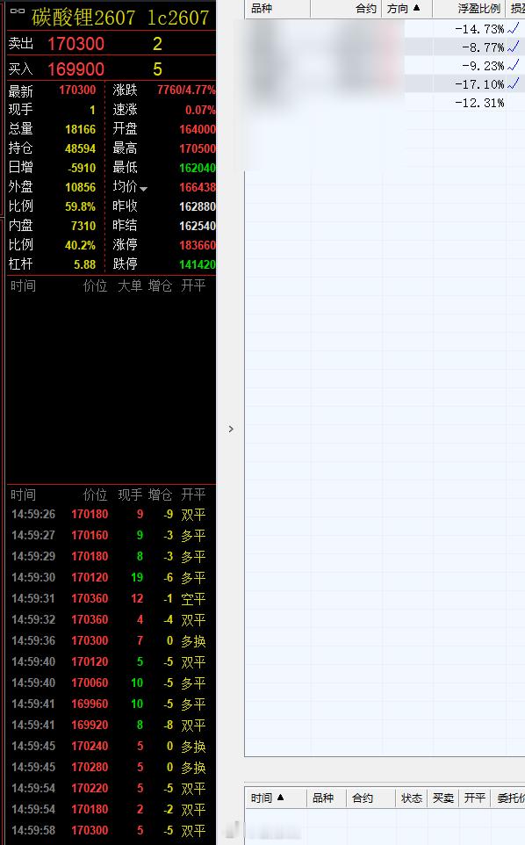Select tick row 14:59:41 at 169920
Viewport: 525px width, 845px height.
click(x=109, y=725)
